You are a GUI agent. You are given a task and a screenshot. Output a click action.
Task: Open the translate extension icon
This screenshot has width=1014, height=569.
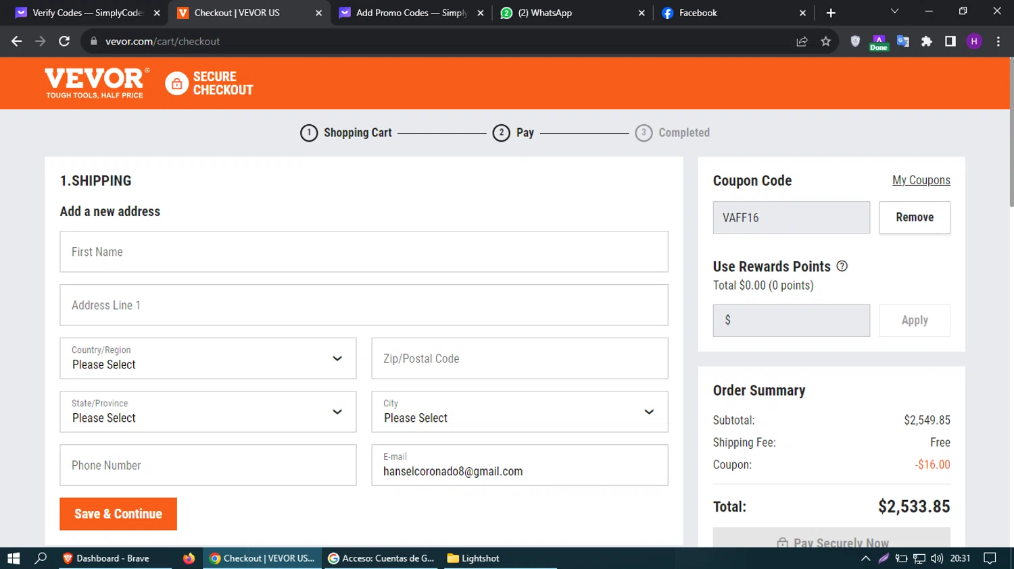click(903, 41)
